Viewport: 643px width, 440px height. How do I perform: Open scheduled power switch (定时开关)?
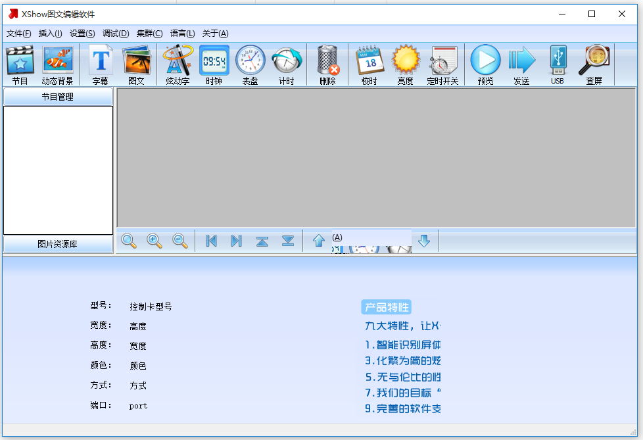coord(442,62)
